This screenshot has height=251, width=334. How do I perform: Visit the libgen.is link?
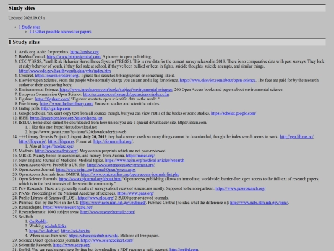tap(32, 141)
